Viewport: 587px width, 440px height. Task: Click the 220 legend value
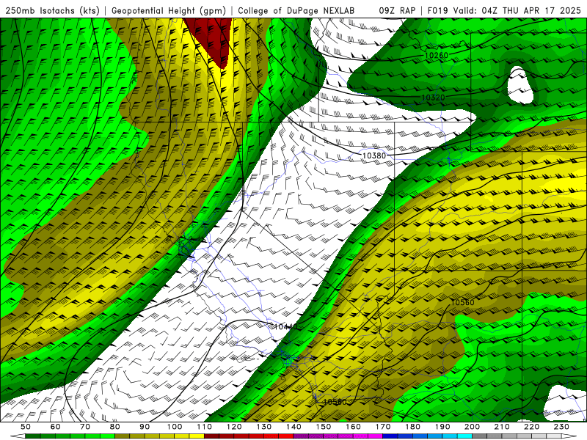pyautogui.click(x=531, y=427)
